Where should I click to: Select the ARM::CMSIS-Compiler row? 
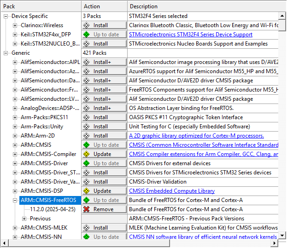point(48,154)
